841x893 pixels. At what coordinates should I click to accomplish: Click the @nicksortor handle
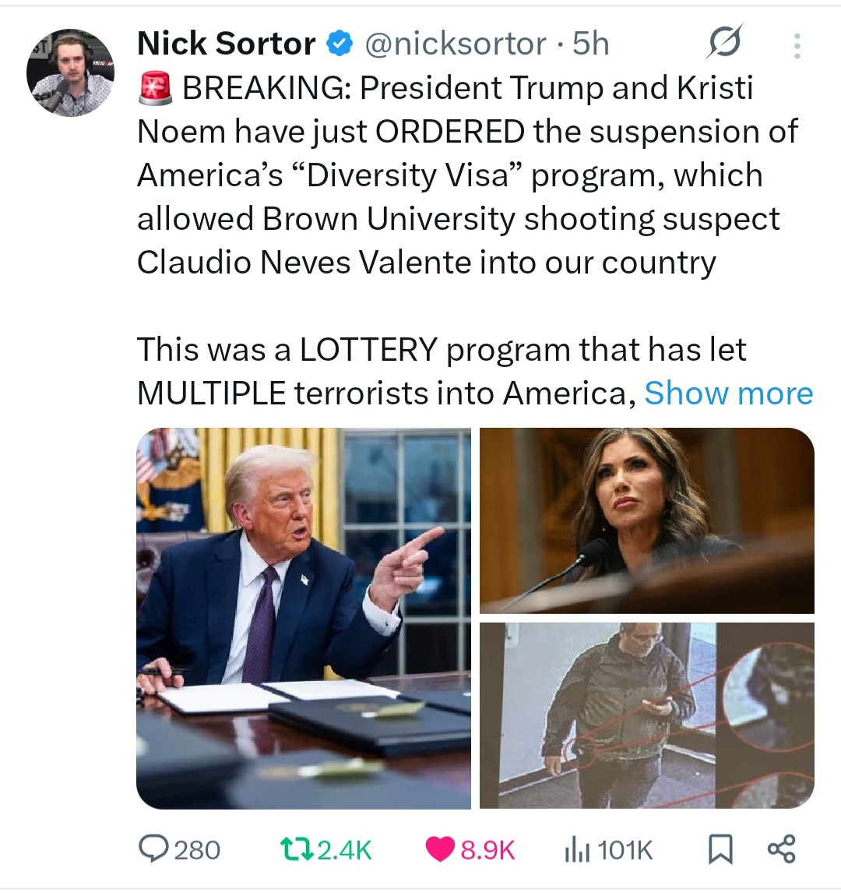(456, 44)
